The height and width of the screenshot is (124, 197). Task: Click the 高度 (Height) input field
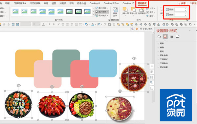pos(181,10)
